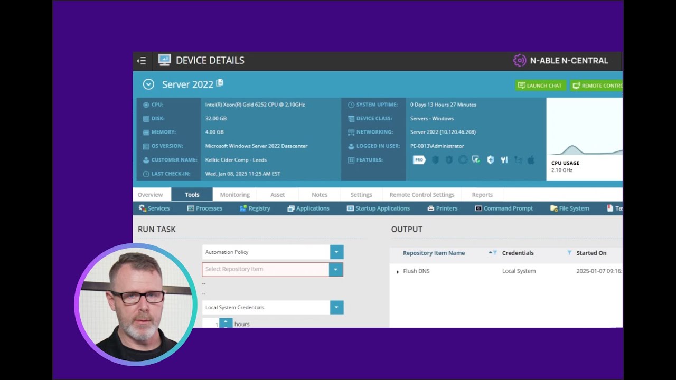Click the wrench tools feature icon
This screenshot has width=676, height=380.
tap(504, 160)
